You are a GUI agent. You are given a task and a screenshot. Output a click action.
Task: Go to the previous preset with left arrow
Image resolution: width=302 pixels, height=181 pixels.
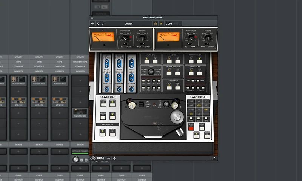(x=98, y=23)
